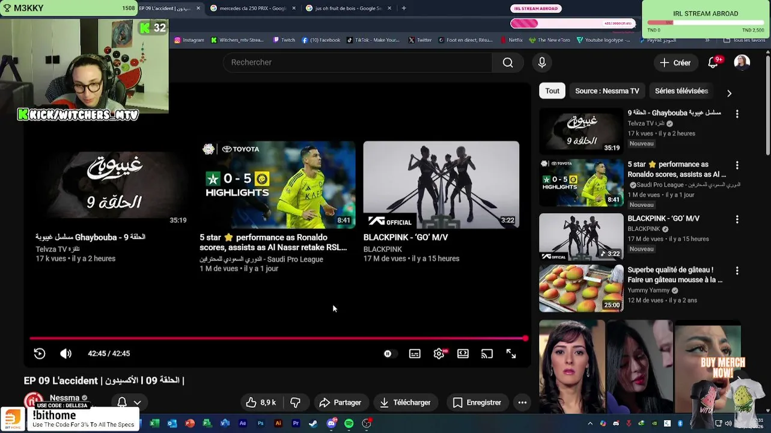Show hidden system tray icons
The height and width of the screenshot is (433, 771).
coord(590,423)
